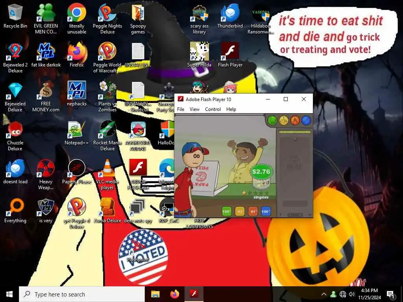Viewport: 403px width, 302px height.
Task: Open the File menu in Flash Player
Action: coord(181,109)
